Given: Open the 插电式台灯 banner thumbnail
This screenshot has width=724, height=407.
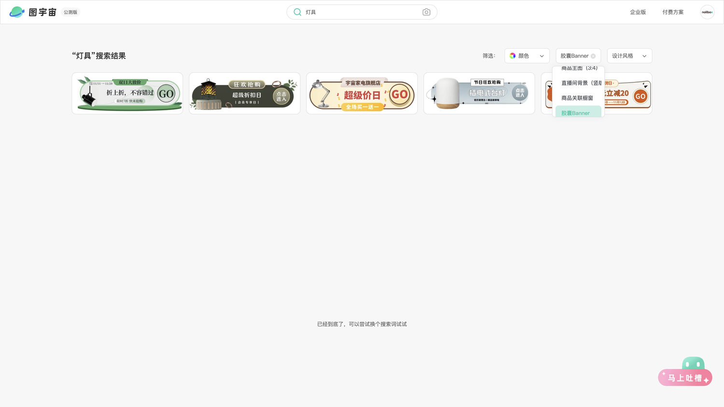Looking at the screenshot, I should click(479, 94).
